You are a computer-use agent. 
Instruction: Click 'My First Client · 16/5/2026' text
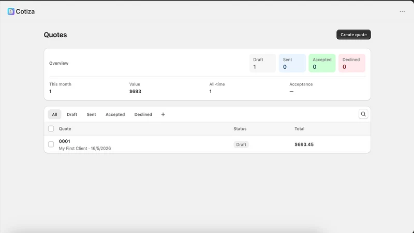[85, 148]
